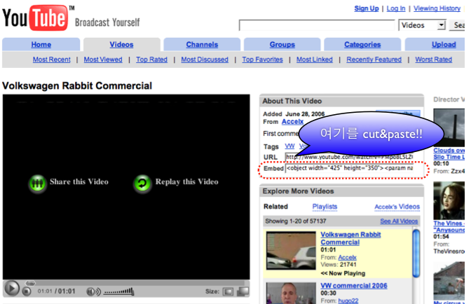This screenshot has width=471, height=304.
Task: Click the VW commercial 2006 thumbnail
Action: tap(291, 293)
